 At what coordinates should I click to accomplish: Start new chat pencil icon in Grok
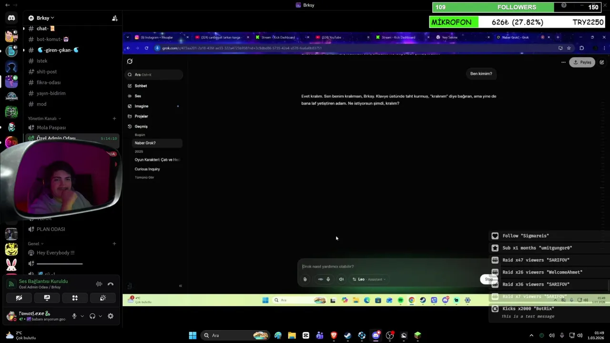coord(602,62)
